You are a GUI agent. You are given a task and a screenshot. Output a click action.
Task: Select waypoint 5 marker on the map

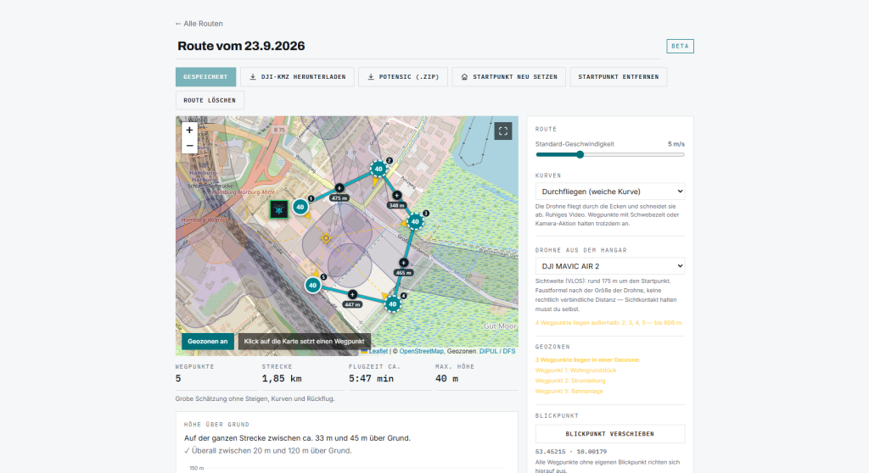(x=312, y=285)
